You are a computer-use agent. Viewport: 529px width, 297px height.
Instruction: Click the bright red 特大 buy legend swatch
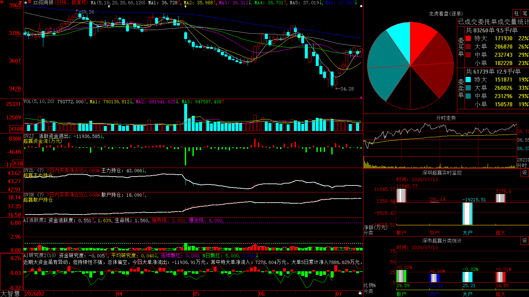pos(468,38)
